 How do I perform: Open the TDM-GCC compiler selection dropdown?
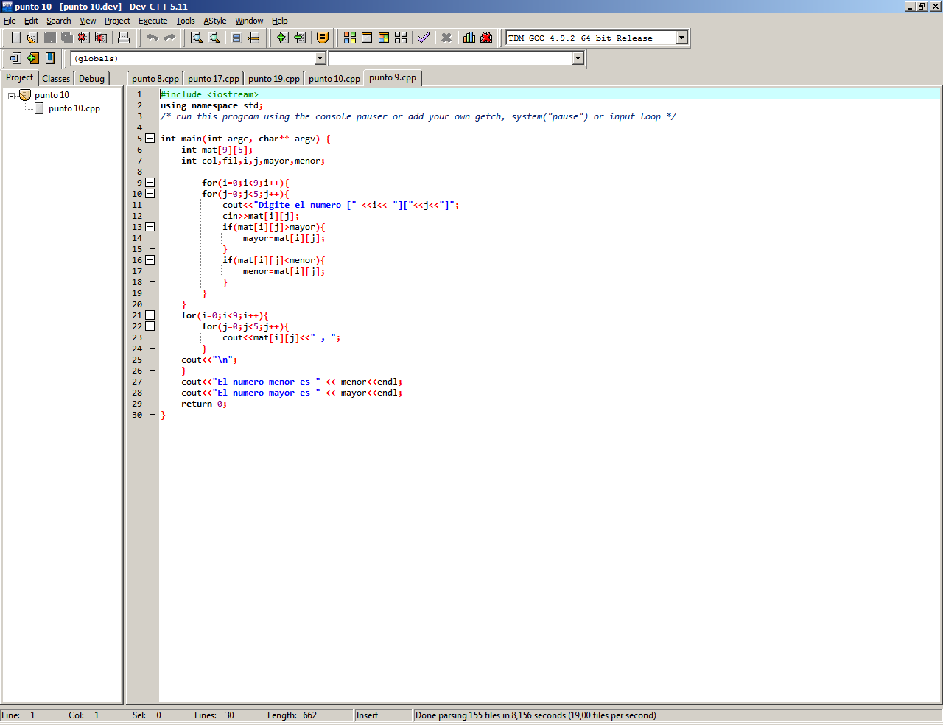click(x=681, y=38)
